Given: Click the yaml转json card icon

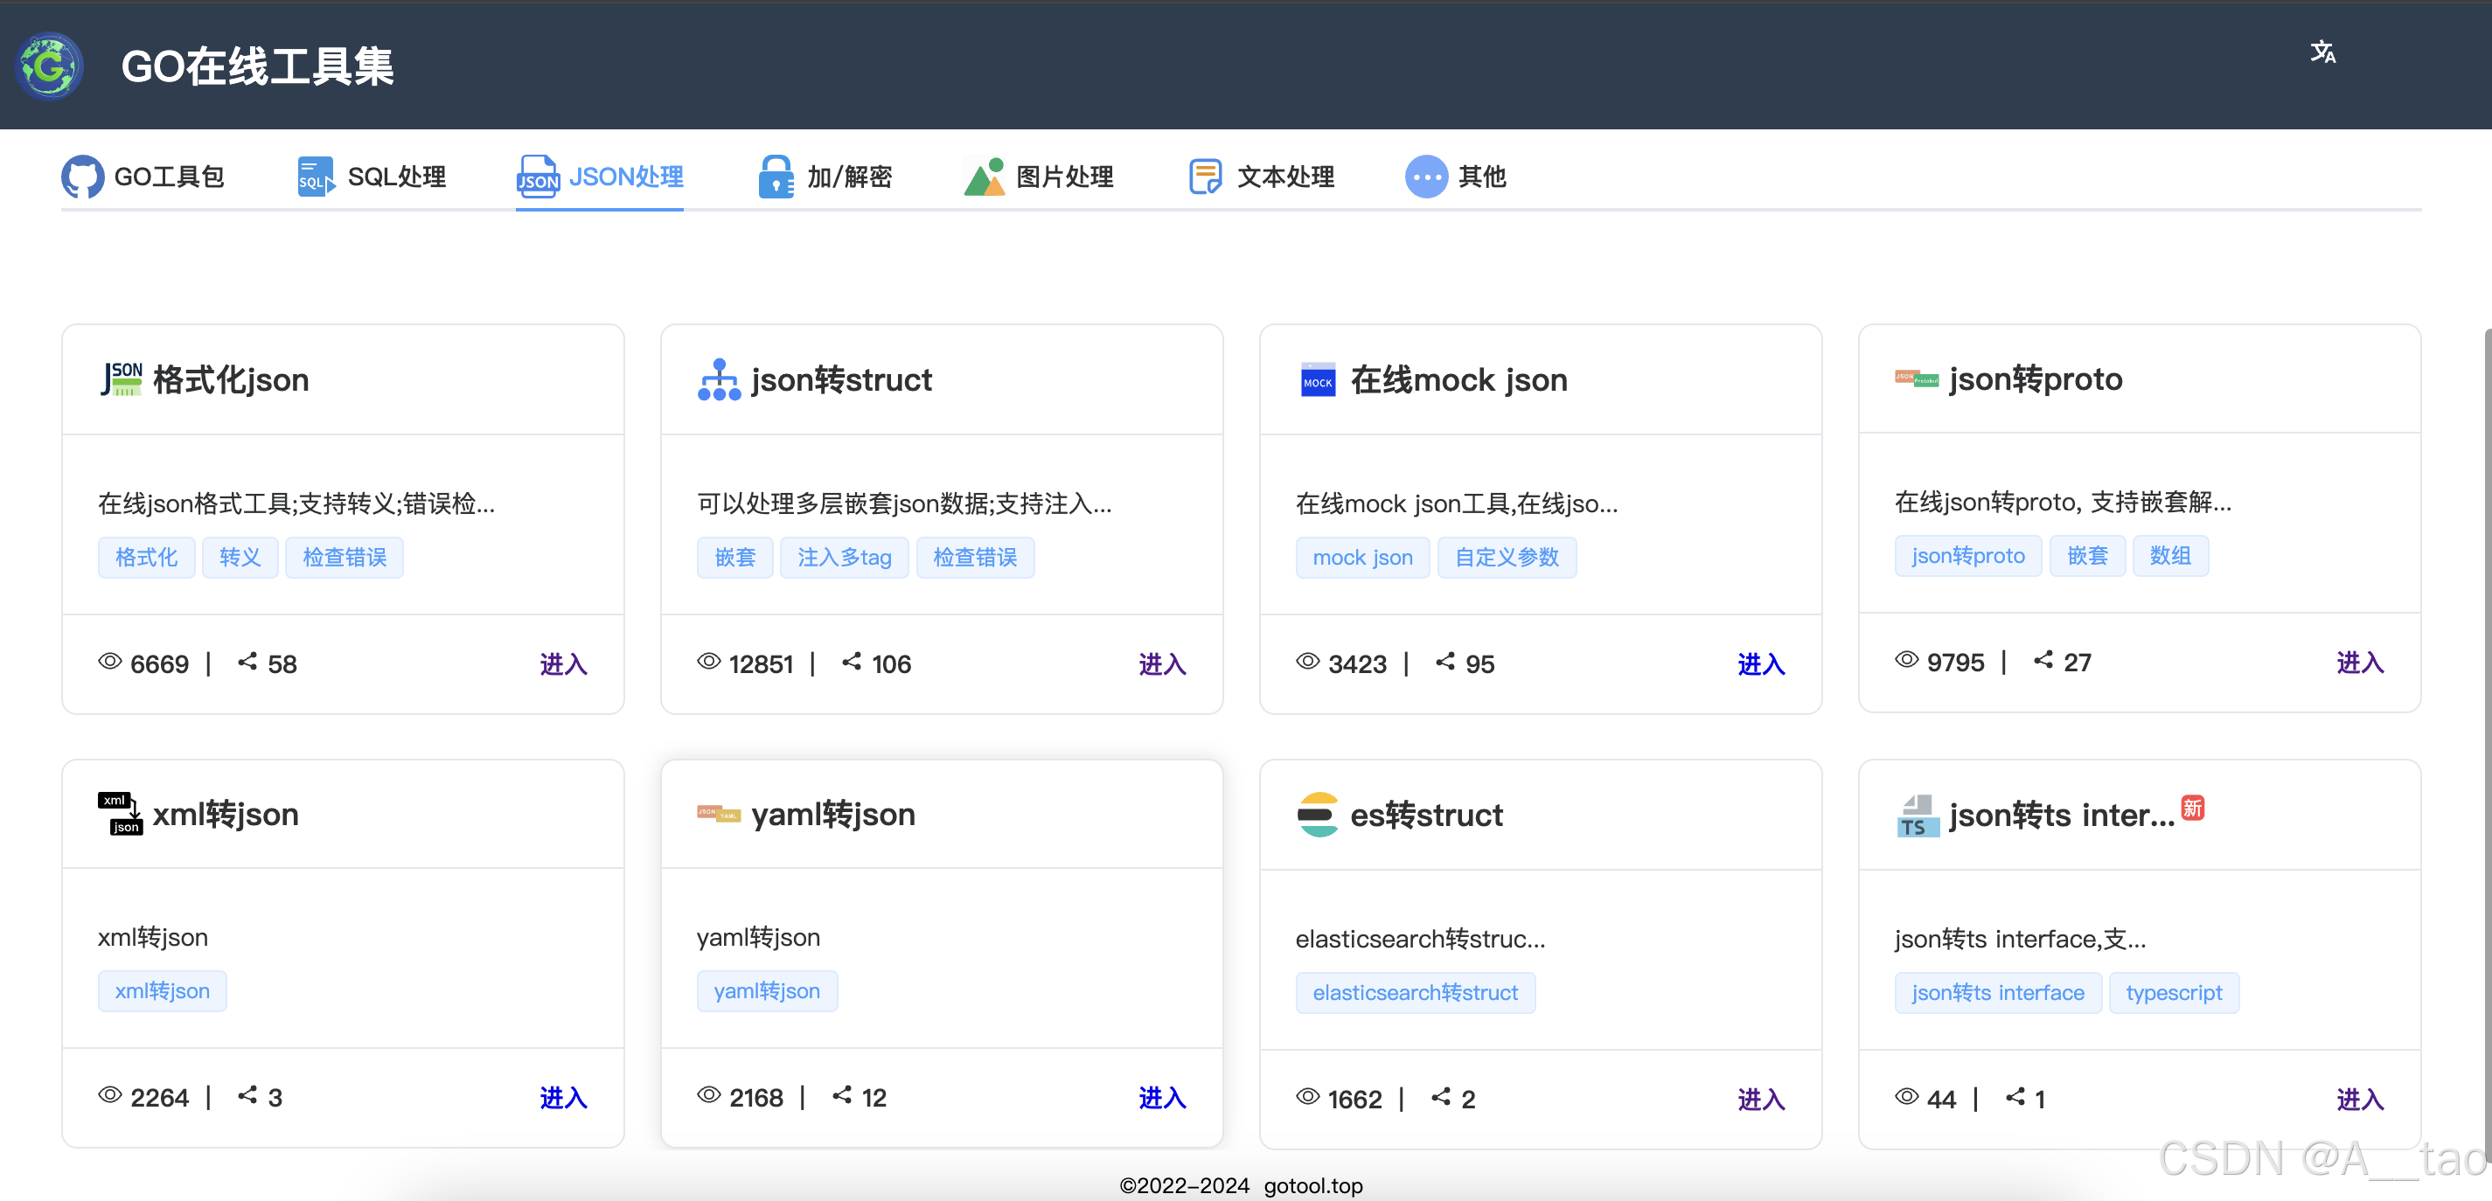Looking at the screenshot, I should 719,814.
